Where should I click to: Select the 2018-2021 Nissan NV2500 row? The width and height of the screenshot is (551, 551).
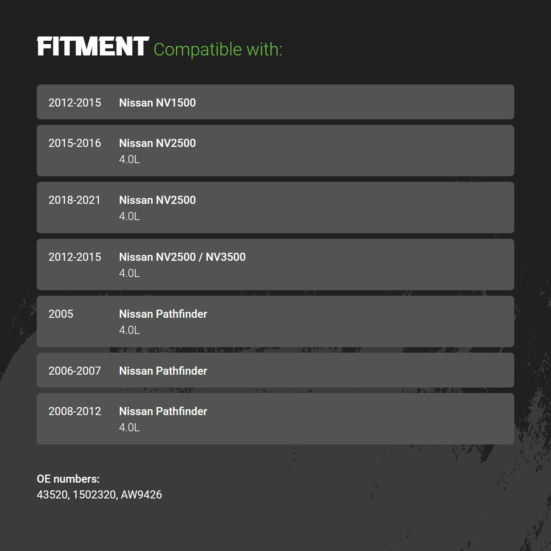pos(275,208)
